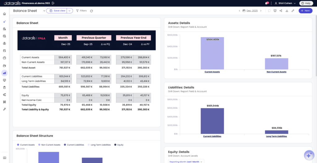Open the Save view dropdown arrow
The image size is (317, 163).
70,11
